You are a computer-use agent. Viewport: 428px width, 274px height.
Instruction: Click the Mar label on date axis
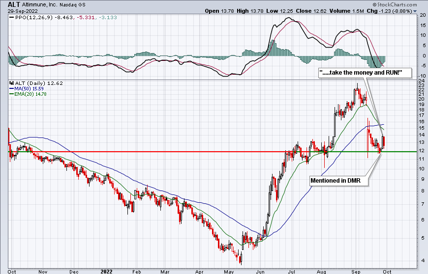tap(165, 272)
